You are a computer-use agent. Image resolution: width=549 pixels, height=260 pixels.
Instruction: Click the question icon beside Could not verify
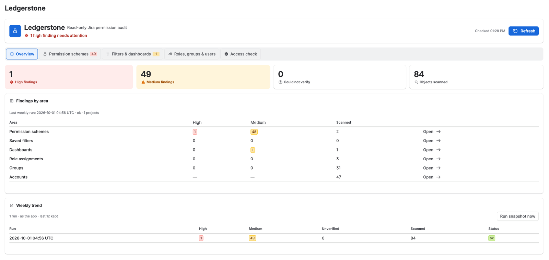[x=280, y=82]
